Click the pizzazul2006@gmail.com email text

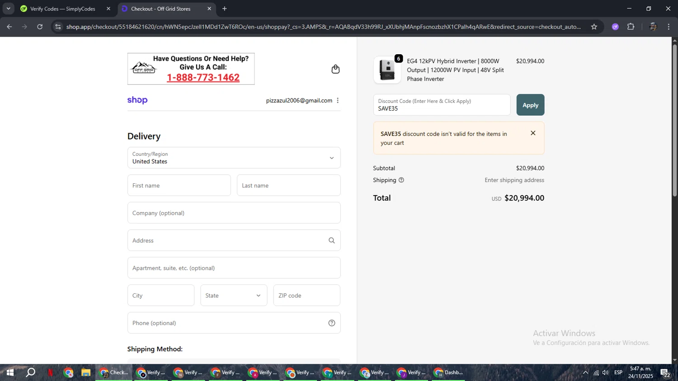pos(299,100)
